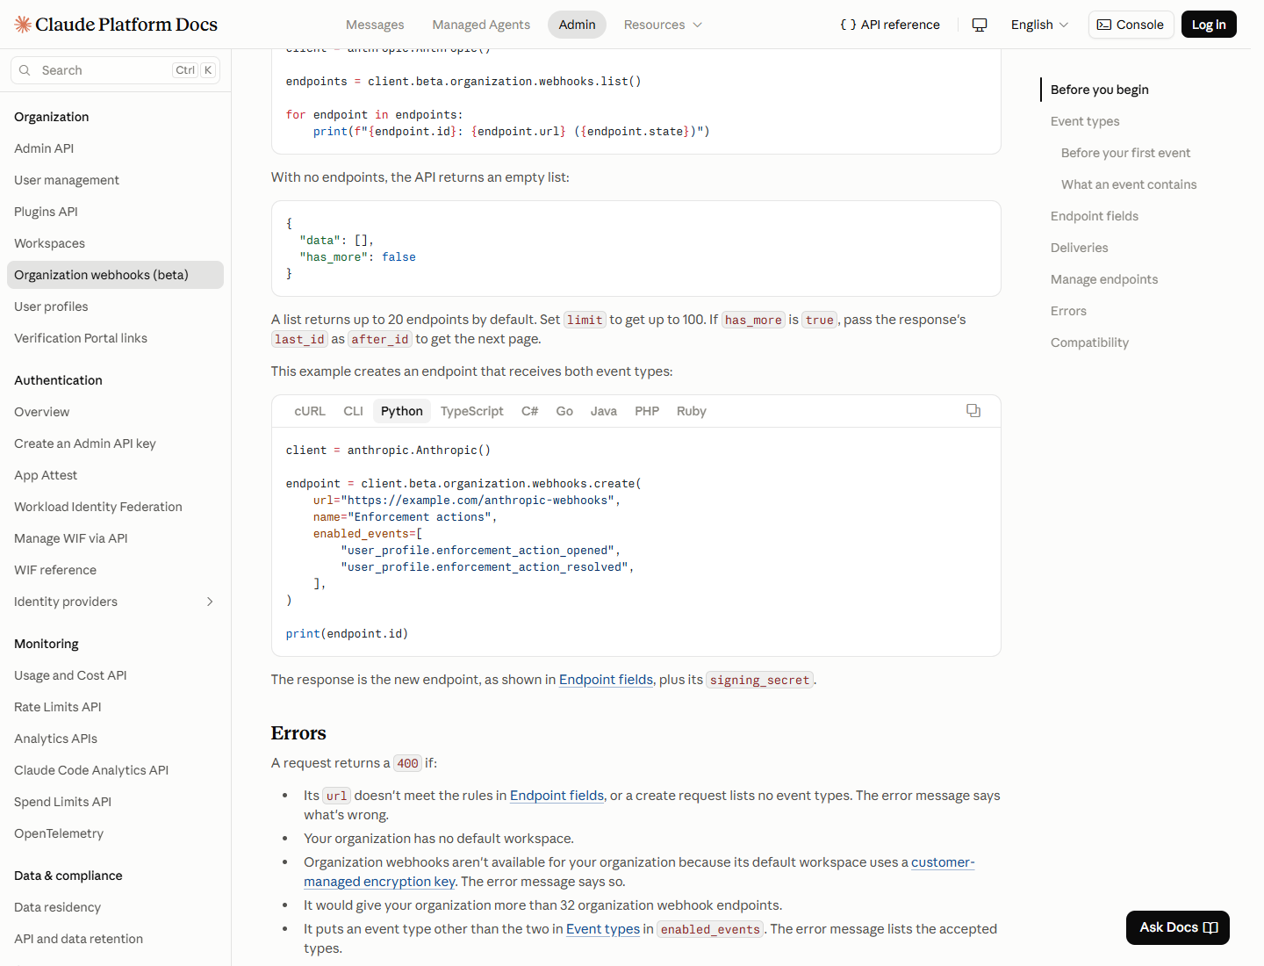Viewport: 1264px width, 966px height.
Task: Open the API reference link
Action: click(x=890, y=25)
